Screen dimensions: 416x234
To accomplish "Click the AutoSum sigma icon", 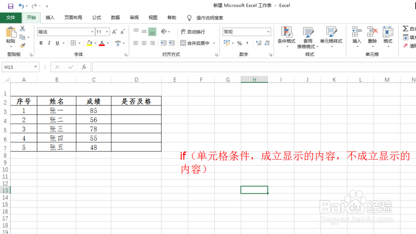I will pos(405,29).
